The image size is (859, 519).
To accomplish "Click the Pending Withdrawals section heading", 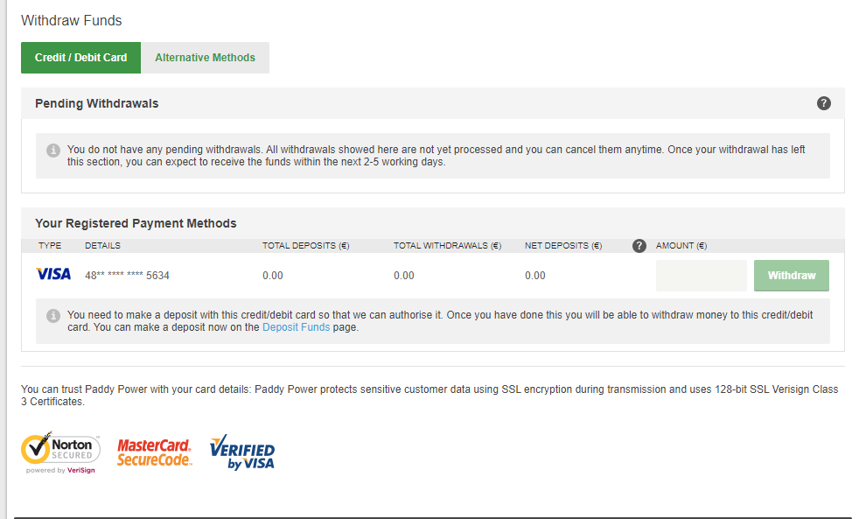I will (x=97, y=103).
